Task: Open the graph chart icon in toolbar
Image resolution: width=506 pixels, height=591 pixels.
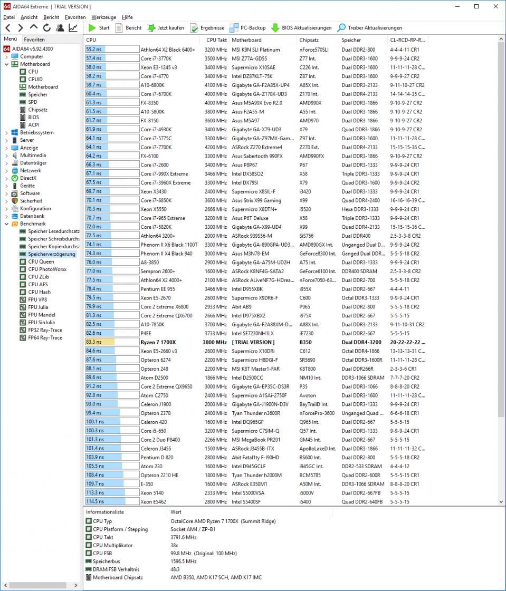Action: tap(73, 27)
